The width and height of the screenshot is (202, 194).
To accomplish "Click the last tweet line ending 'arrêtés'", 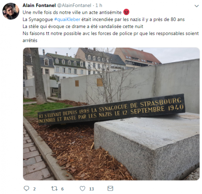I will coord(30,40).
